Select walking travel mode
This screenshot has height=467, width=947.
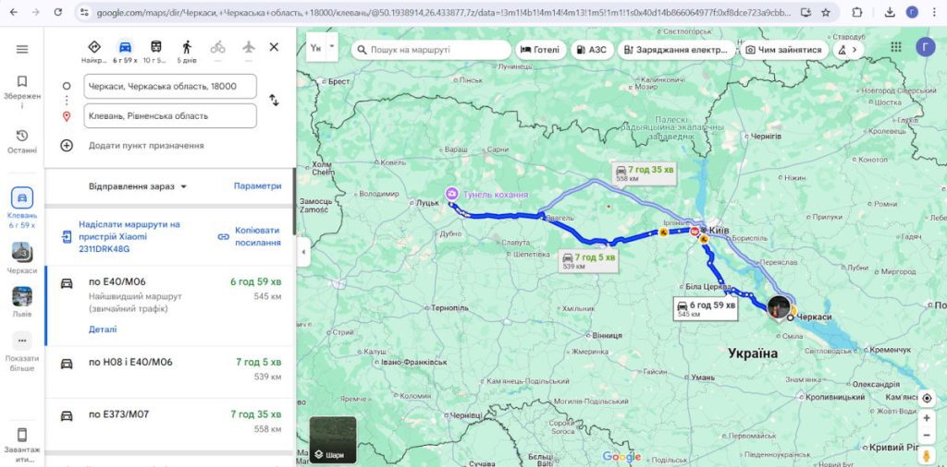187,51
